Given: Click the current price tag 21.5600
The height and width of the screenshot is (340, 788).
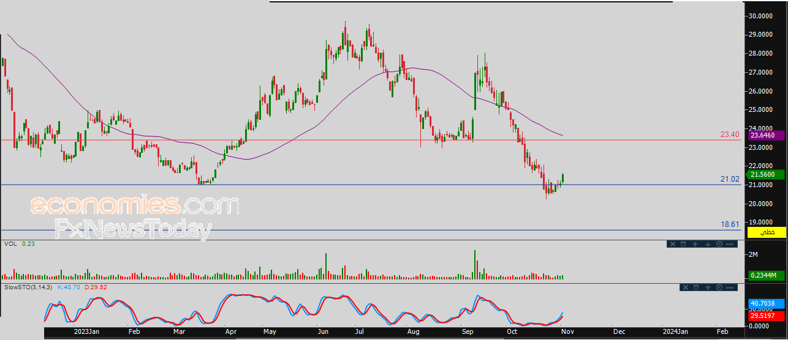Looking at the screenshot, I should pos(766,174).
